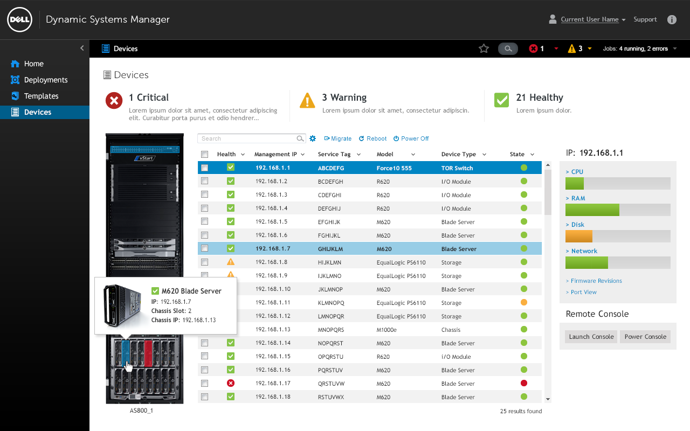The image size is (690, 431).
Task: Check the row for 192.168.1.3
Action: [x=204, y=194]
